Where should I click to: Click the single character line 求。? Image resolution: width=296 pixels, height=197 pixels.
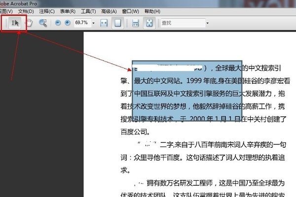point(125,170)
